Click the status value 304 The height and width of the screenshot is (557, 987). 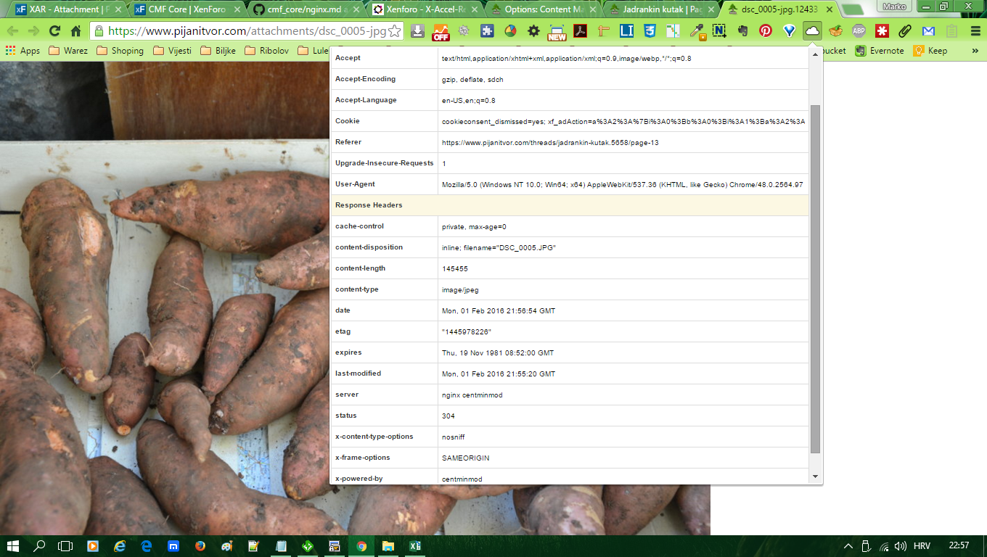[449, 416]
